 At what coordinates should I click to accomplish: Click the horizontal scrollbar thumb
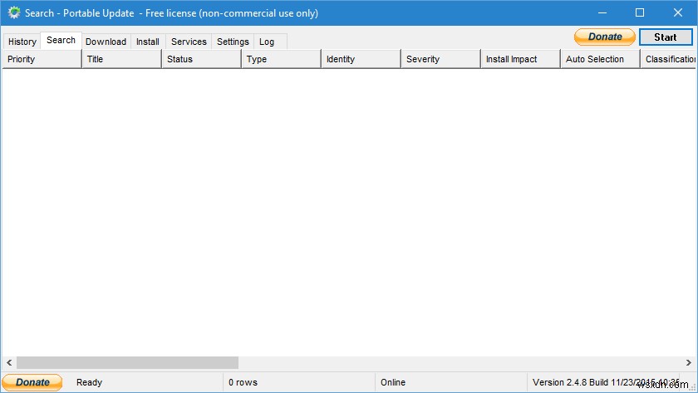[127, 363]
